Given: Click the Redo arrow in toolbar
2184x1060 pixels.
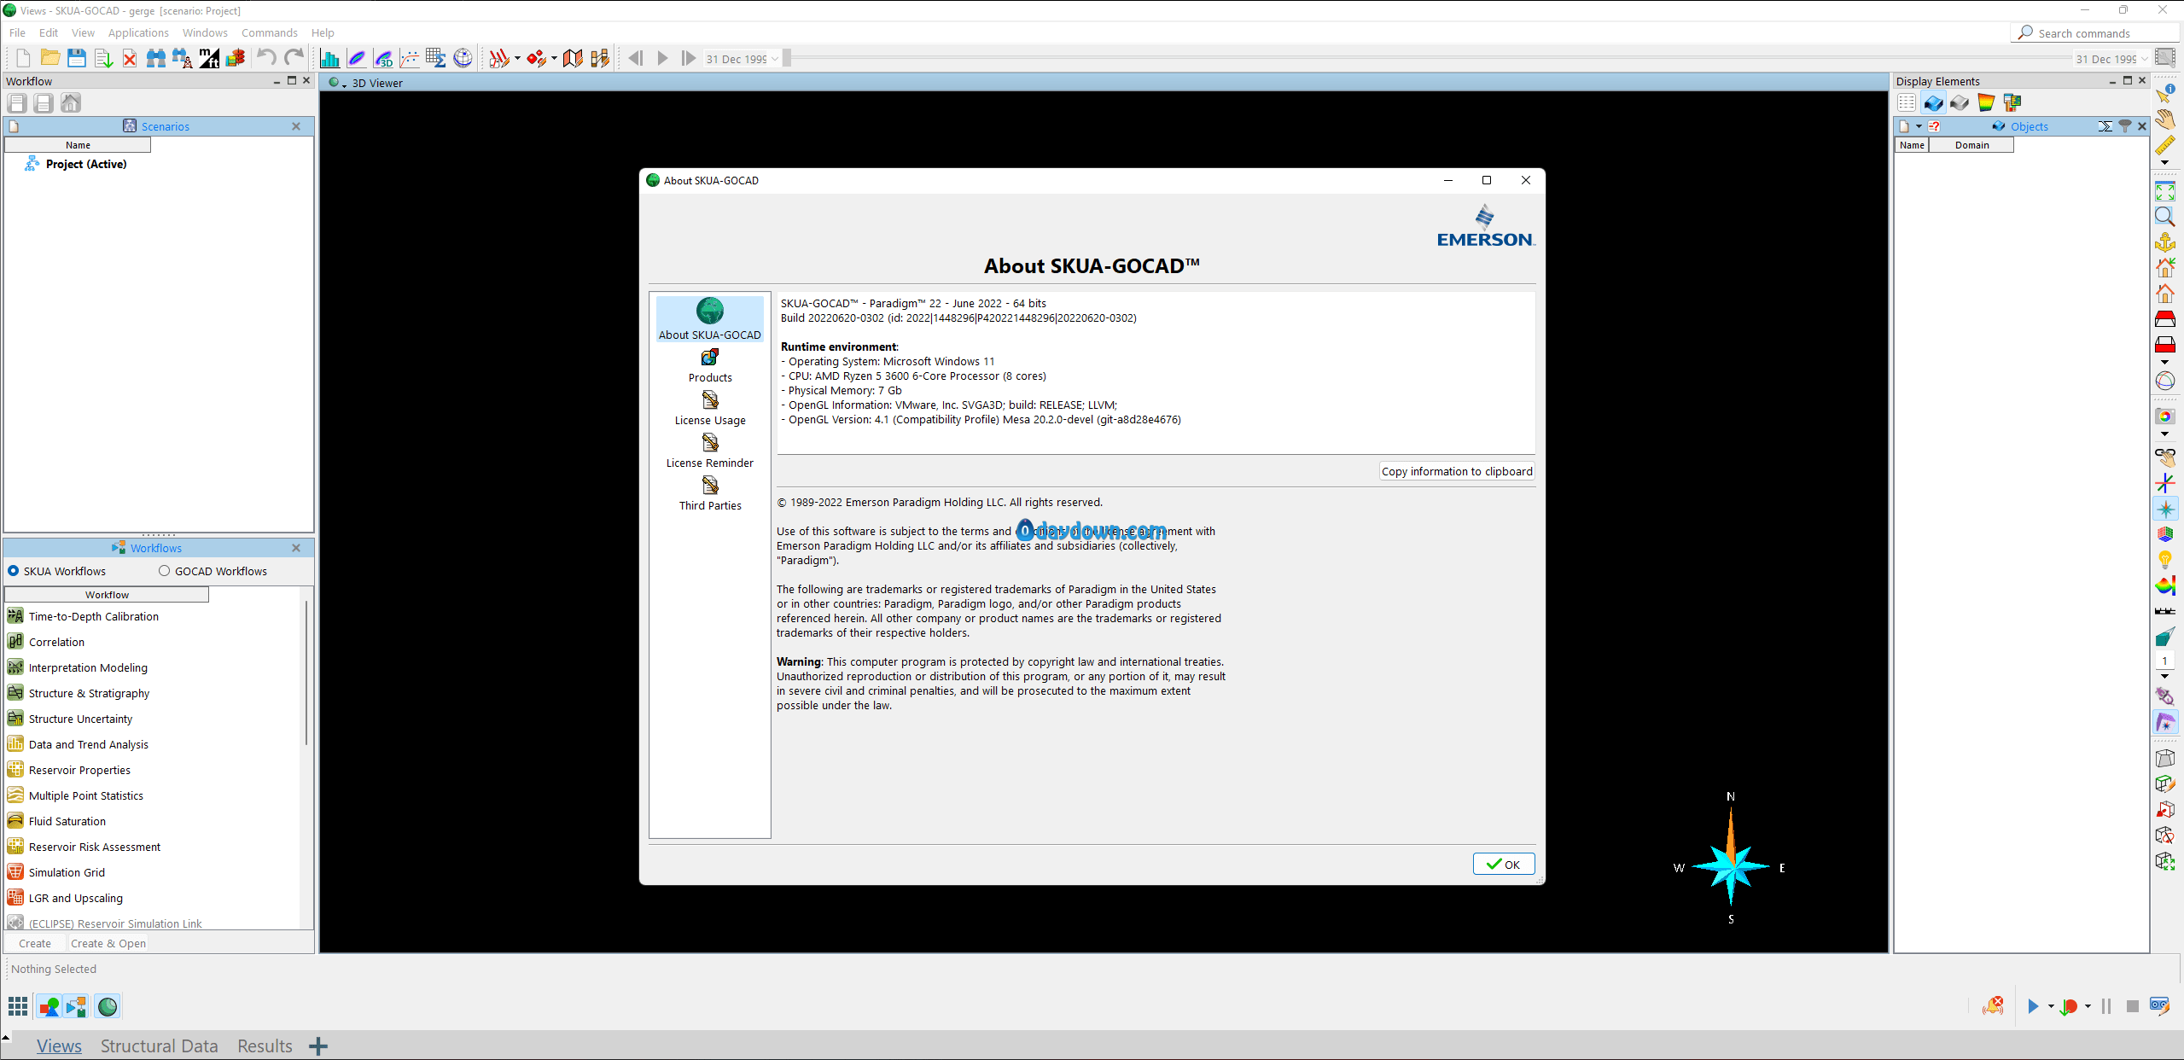Looking at the screenshot, I should (294, 58).
